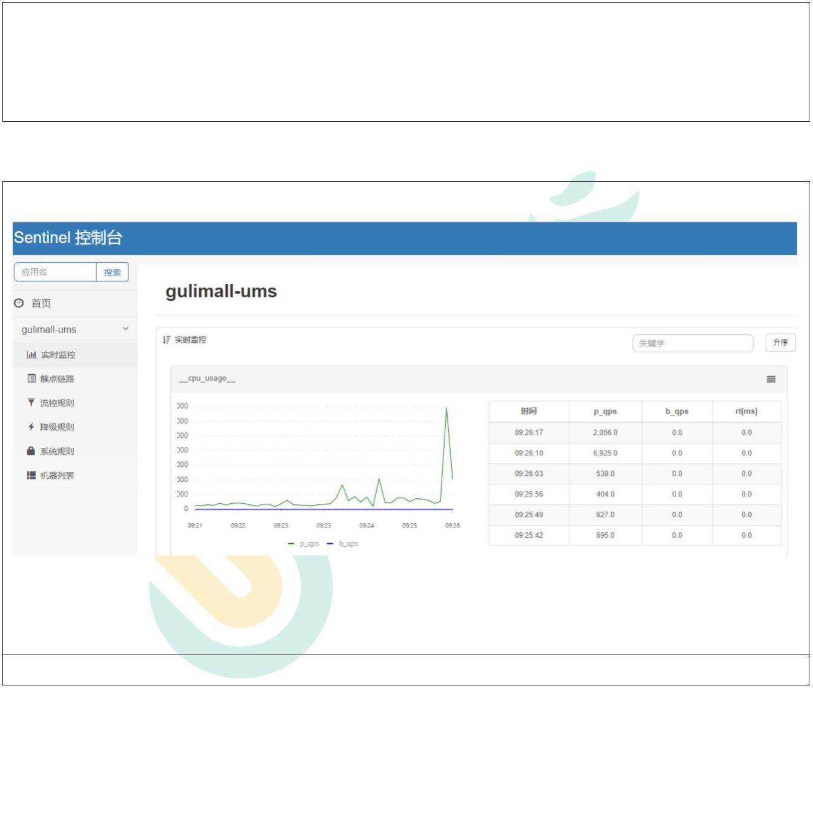Click the 09:26:03 time cell
The height and width of the screenshot is (815, 813).
click(x=529, y=473)
